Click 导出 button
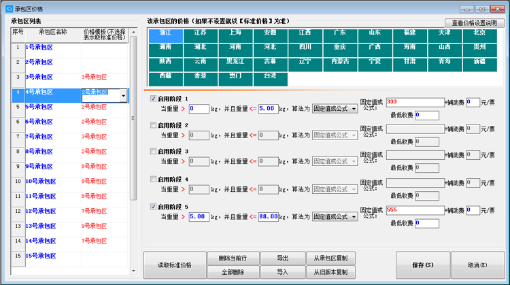The width and height of the screenshot is (510, 285). [x=283, y=258]
